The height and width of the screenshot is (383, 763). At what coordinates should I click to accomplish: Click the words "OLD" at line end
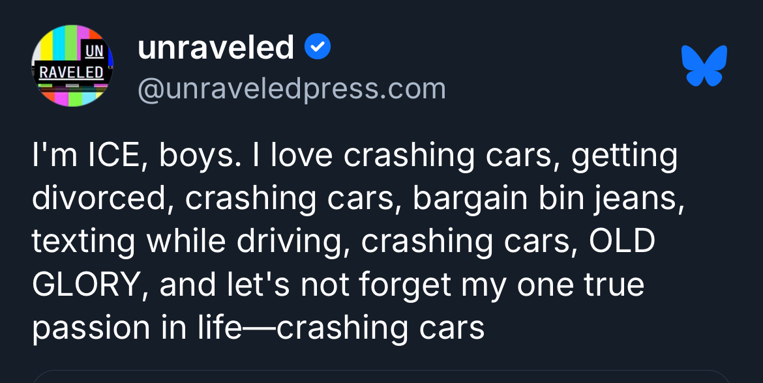(x=622, y=242)
